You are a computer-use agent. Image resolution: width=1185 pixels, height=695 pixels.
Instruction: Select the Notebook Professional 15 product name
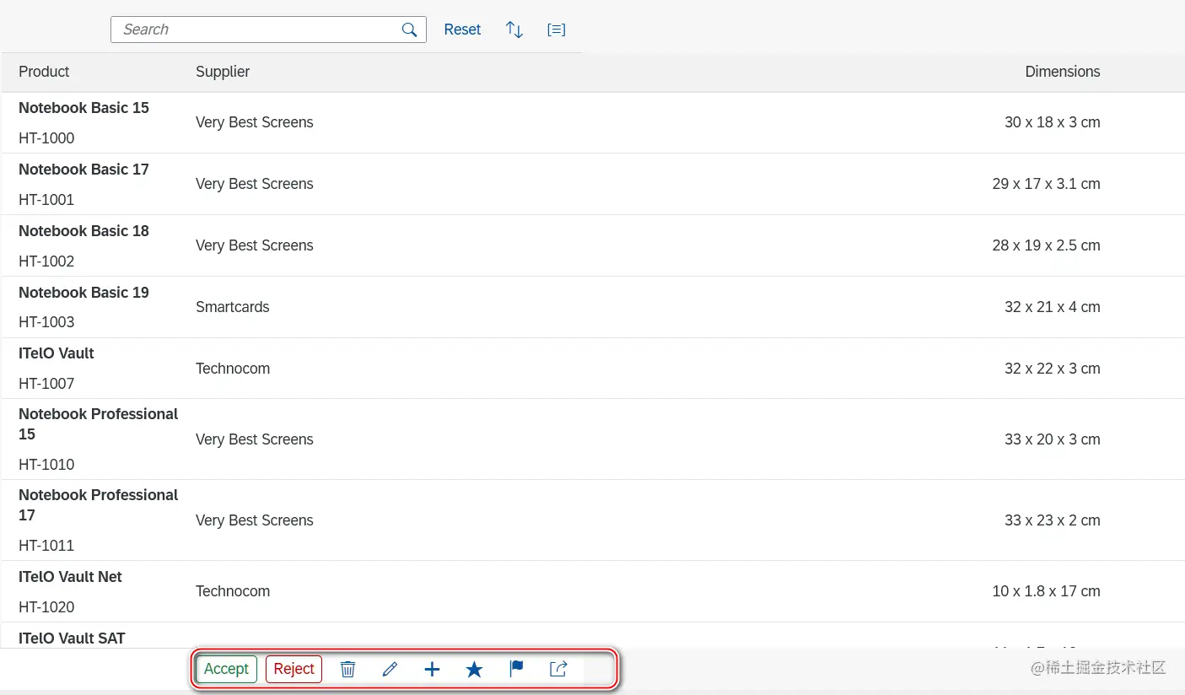coord(98,424)
